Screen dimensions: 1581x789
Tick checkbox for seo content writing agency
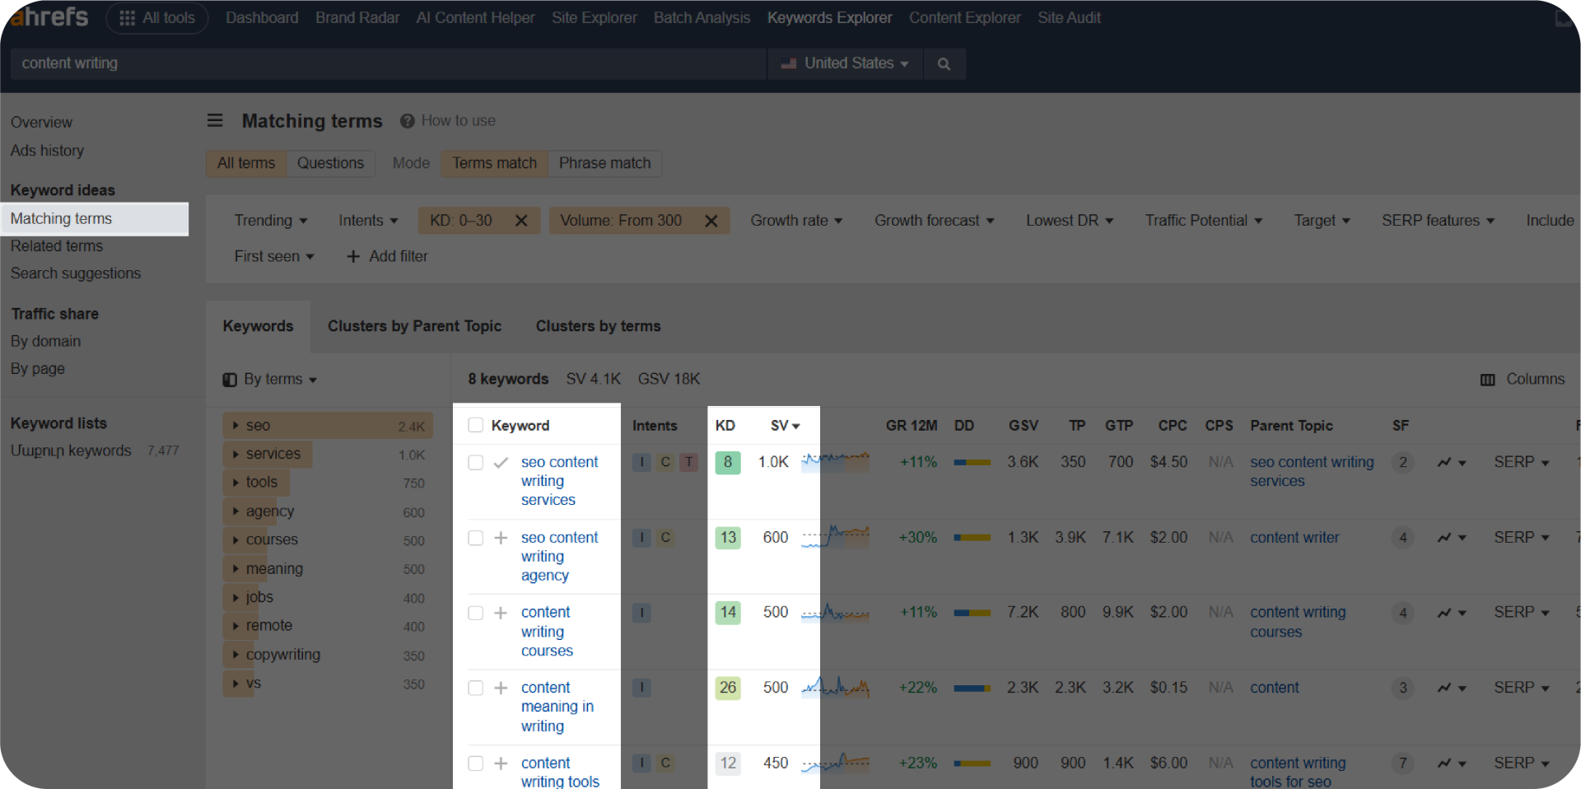click(475, 538)
